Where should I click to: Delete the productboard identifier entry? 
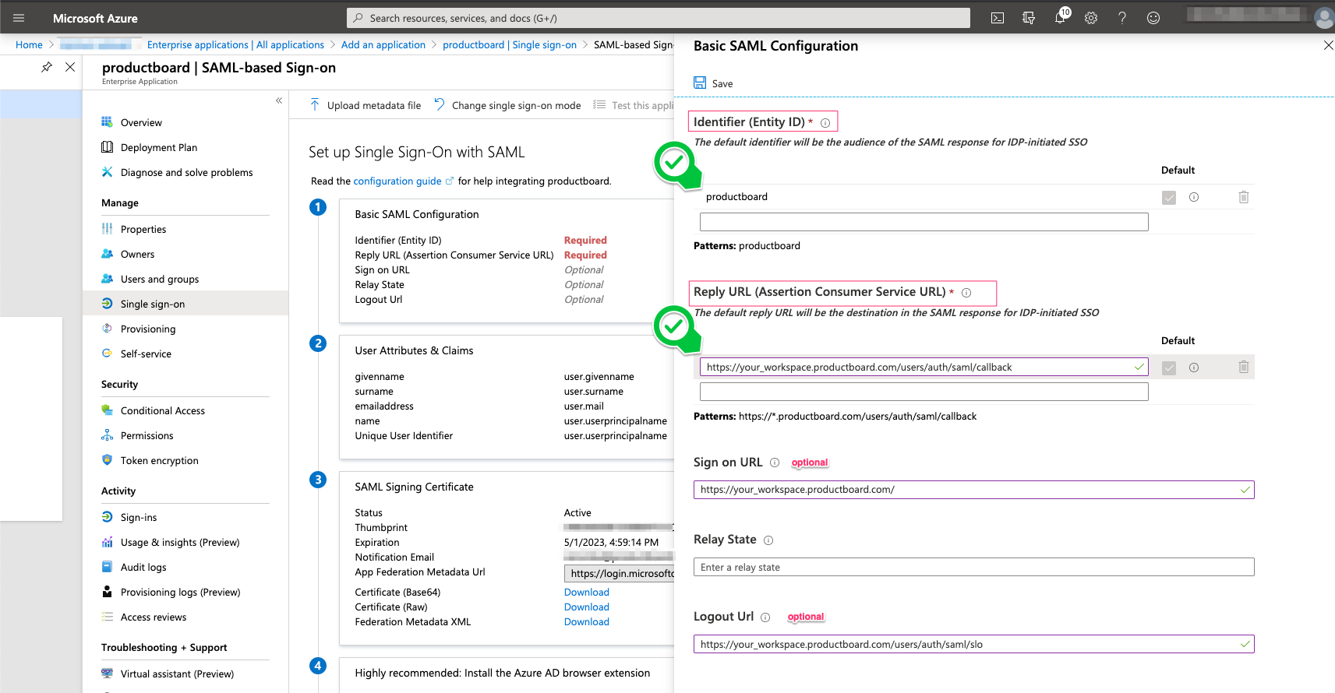[1243, 197]
